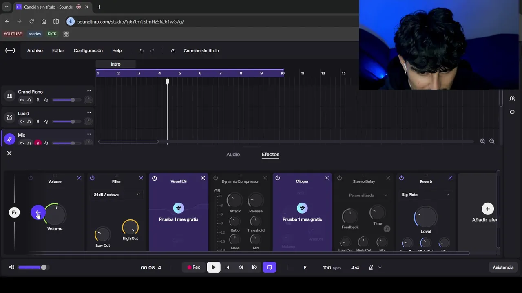Close the effects panel
Viewport: 522px width, 293px height.
tap(9, 153)
